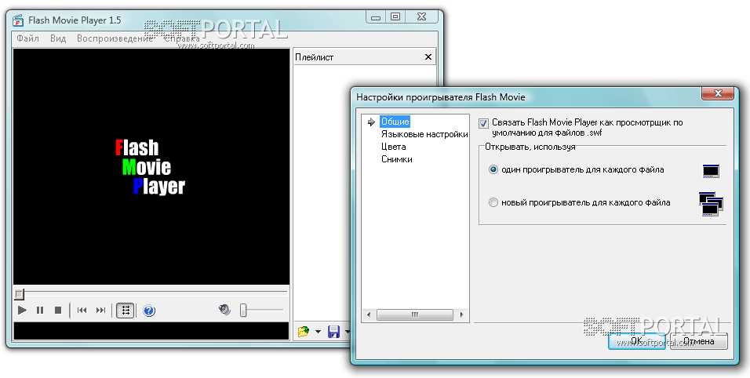Image resolution: width=750 pixels, height=378 pixels.
Task: Toggle the playlist panel toolbar button
Action: tap(126, 310)
